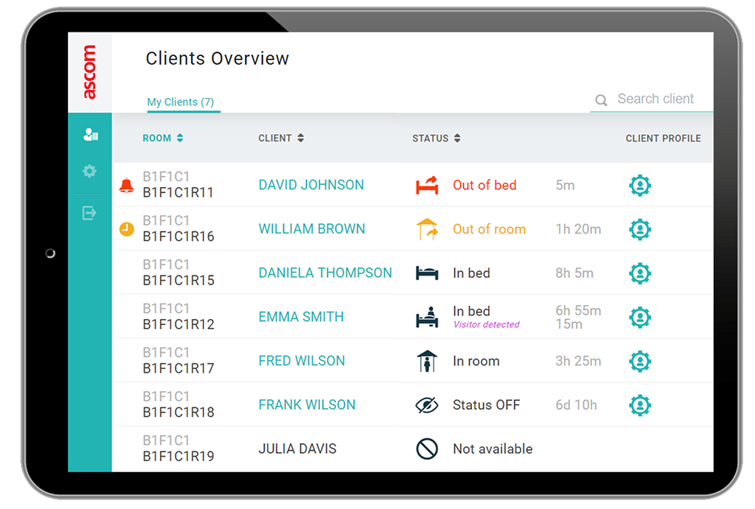This screenshot has height=509, width=755.
Task: Open David Johnson's client profile icon
Action: 639,186
